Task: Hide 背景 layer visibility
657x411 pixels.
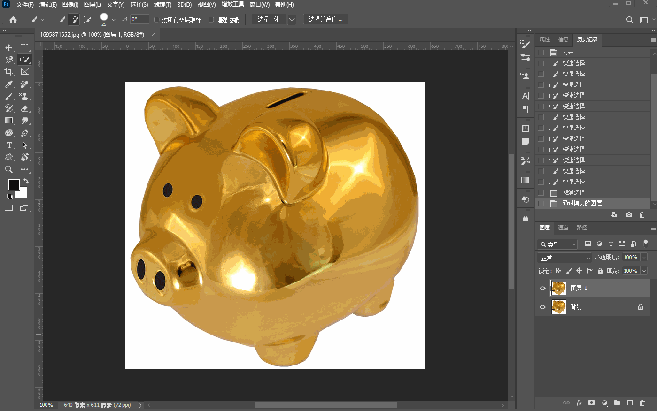Action: 542,307
